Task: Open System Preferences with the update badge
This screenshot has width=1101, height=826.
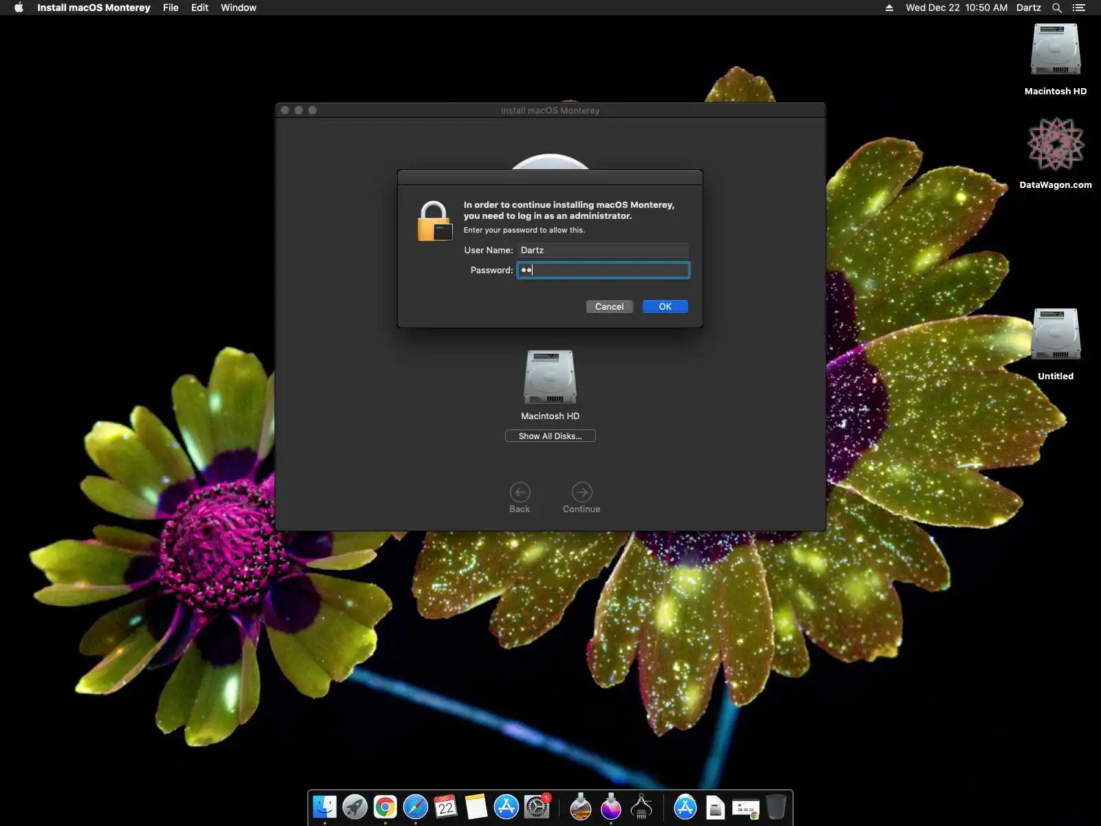Action: click(x=537, y=807)
